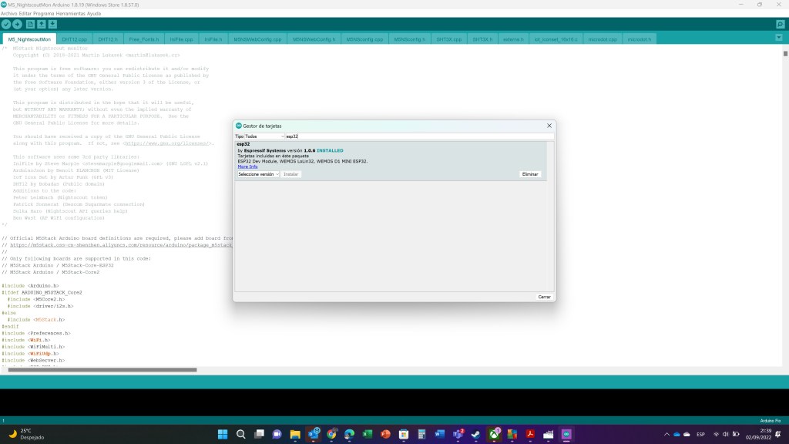Image resolution: width=789 pixels, height=444 pixels.
Task: Click the Steam taskbar icon
Action: coord(476,435)
